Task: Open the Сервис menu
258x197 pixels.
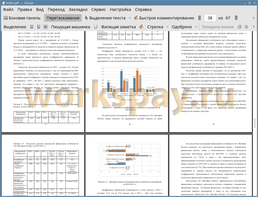Action: (x=99, y=10)
